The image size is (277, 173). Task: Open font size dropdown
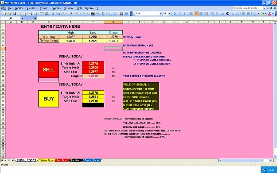pos(169,14)
